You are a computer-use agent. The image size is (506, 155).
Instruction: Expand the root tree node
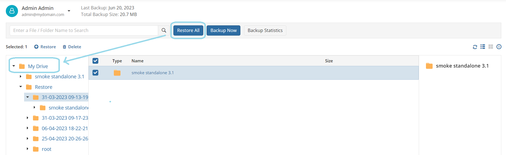point(27,149)
